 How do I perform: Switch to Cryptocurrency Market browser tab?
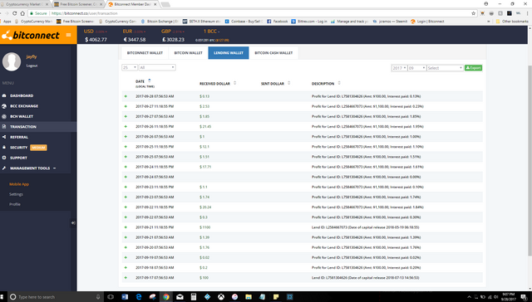(x=24, y=4)
